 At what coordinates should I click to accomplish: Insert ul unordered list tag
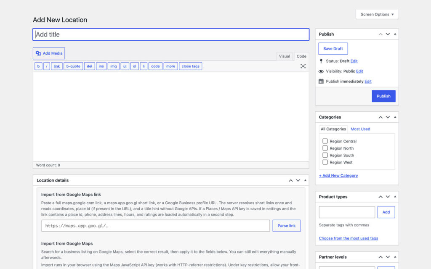125,66
